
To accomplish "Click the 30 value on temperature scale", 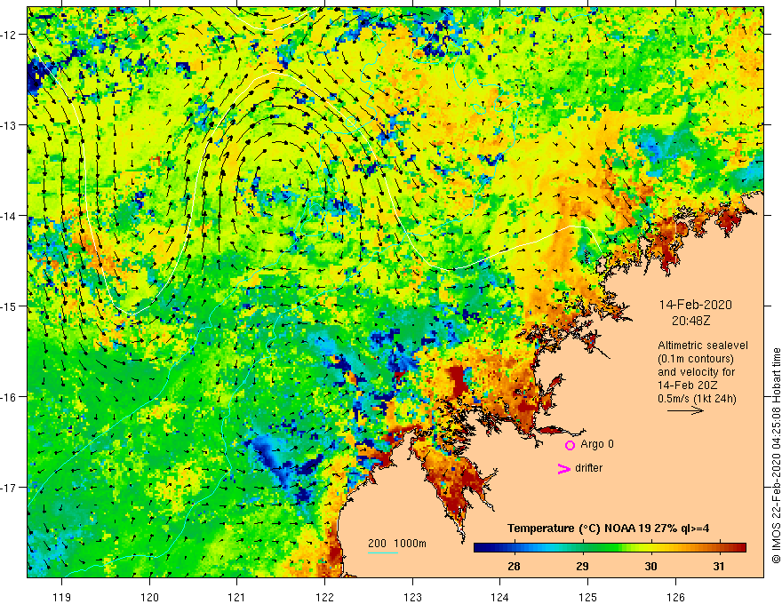I will (650, 567).
